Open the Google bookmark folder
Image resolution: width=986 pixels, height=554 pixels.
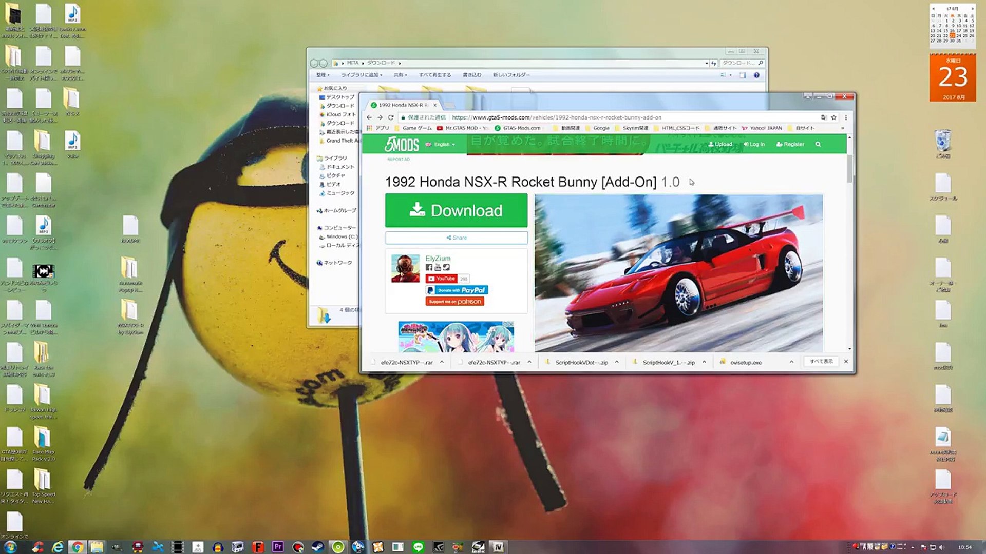pyautogui.click(x=597, y=128)
